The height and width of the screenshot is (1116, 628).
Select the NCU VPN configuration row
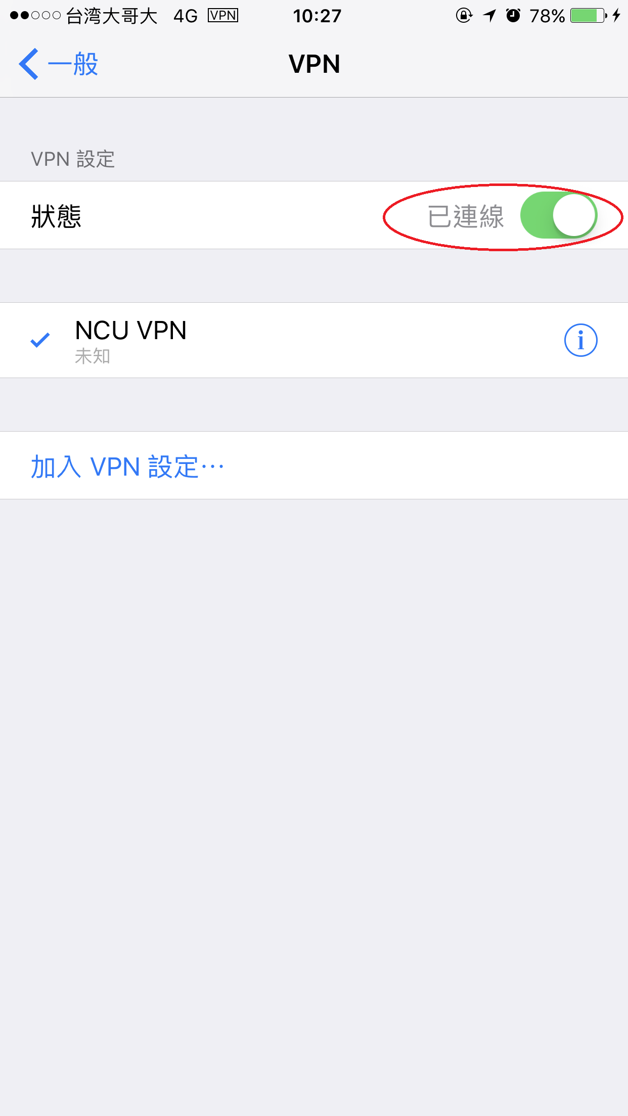click(314, 340)
